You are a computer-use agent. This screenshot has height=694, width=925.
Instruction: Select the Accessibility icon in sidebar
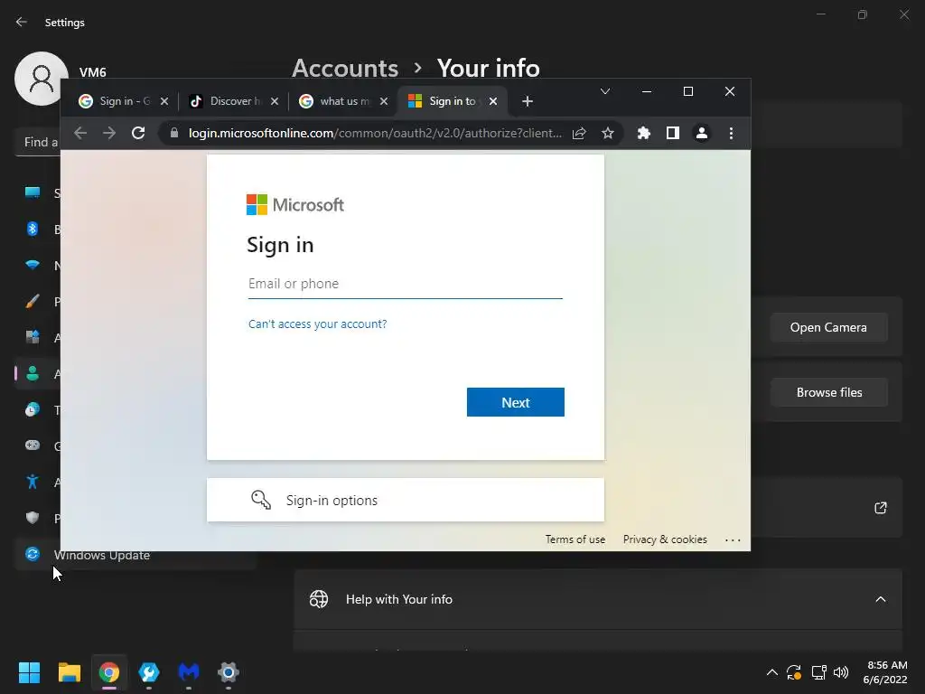click(x=33, y=483)
